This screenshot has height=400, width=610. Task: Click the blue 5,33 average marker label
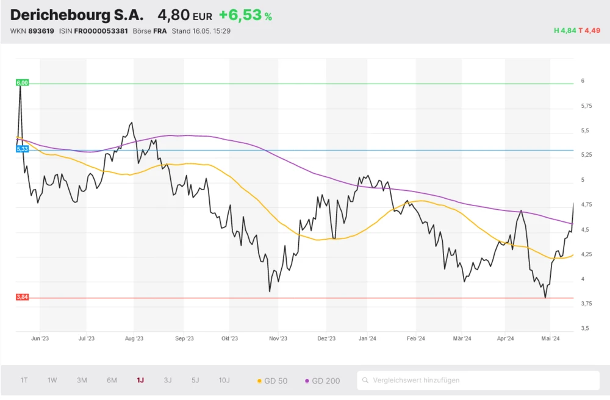23,149
